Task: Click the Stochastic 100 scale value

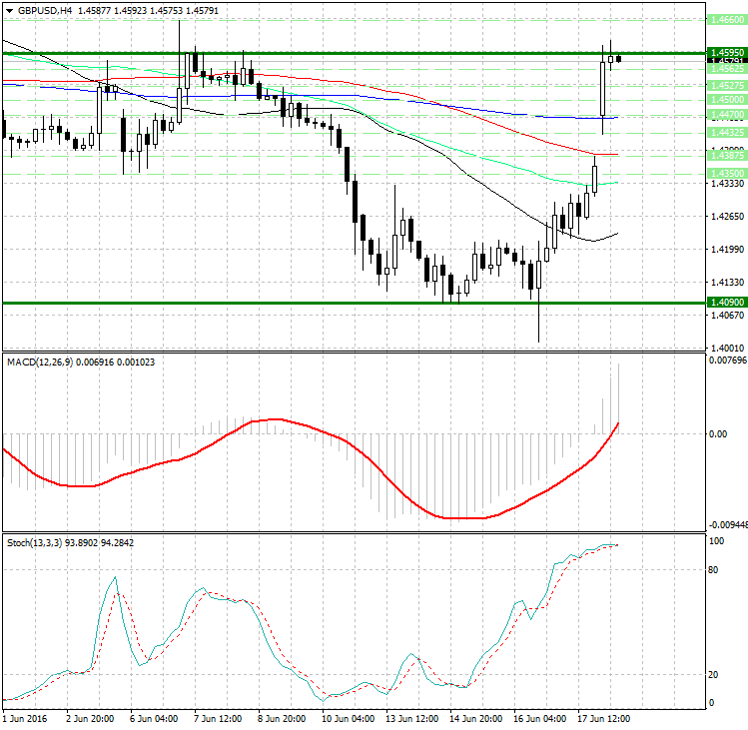Action: (x=716, y=540)
